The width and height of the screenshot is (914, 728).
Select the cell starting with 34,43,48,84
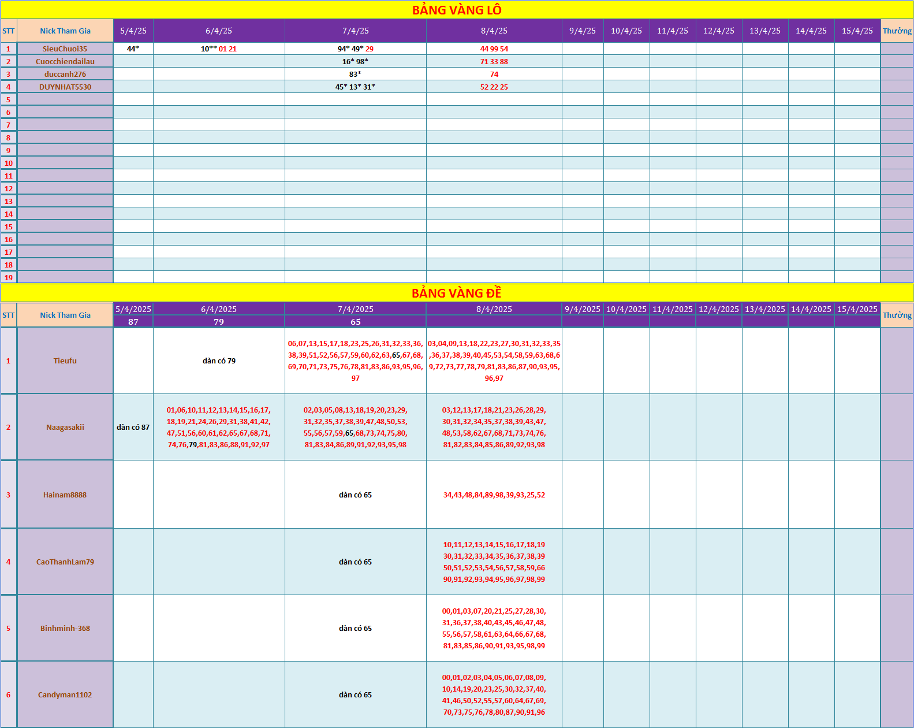494,495
